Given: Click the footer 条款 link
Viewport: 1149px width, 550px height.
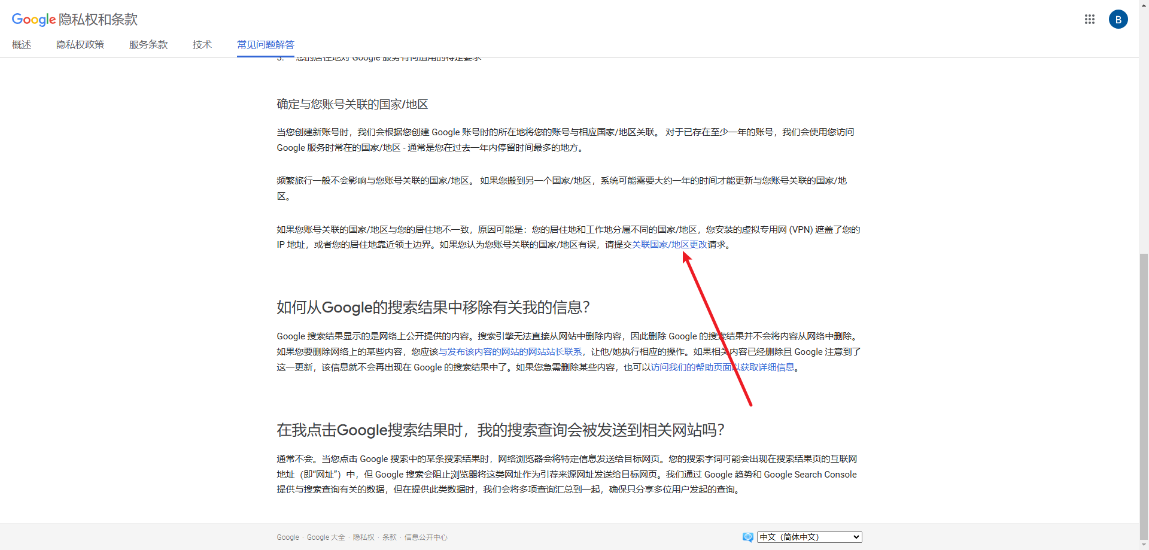Looking at the screenshot, I should (390, 537).
